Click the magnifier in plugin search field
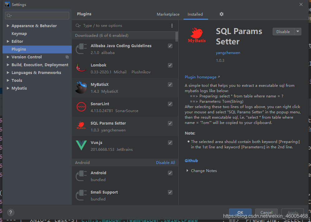Screen dimensions: 311x222 click(x=78, y=26)
